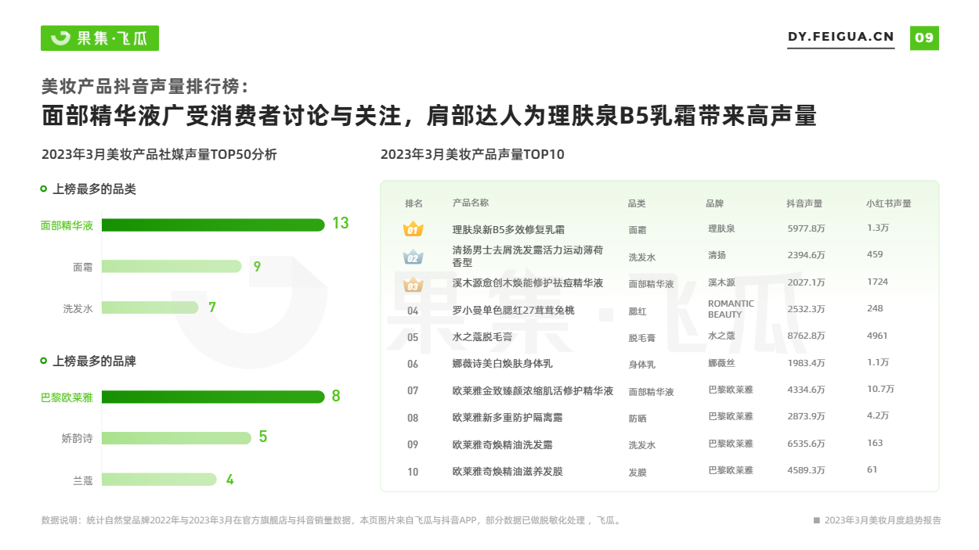Open the DY.FEIGUA.CN link

(840, 38)
